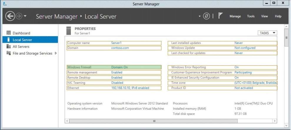This screenshot has height=130, width=291.
Task: Click the PROPERTIES heading
Action: (x=85, y=29)
